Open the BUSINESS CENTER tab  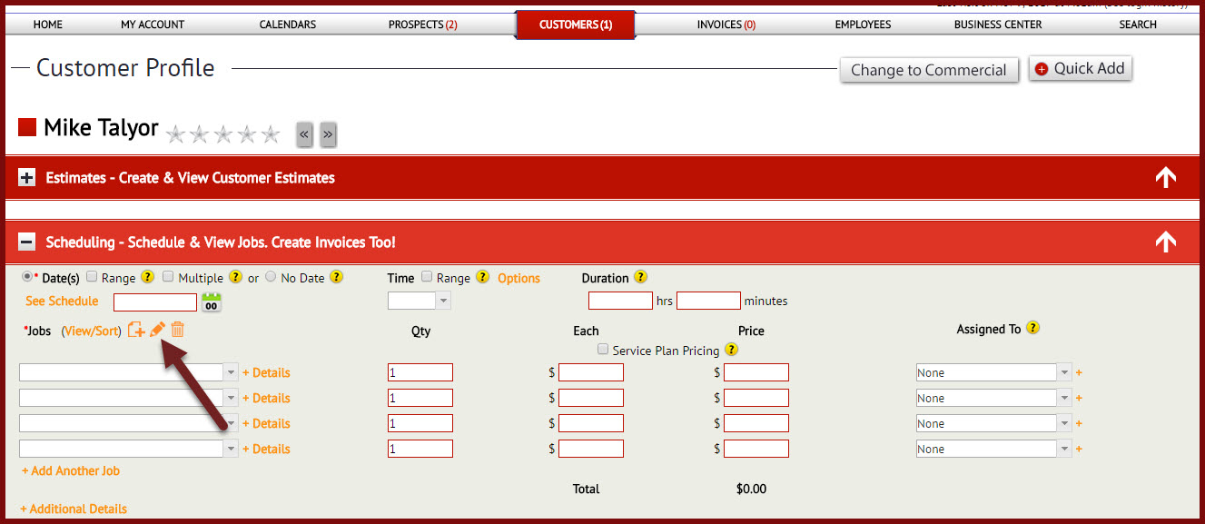pyautogui.click(x=998, y=25)
